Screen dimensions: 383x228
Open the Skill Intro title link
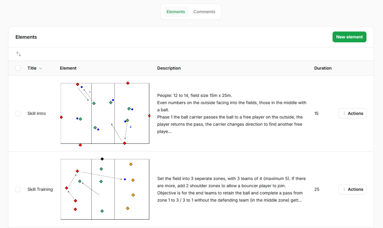click(x=37, y=114)
